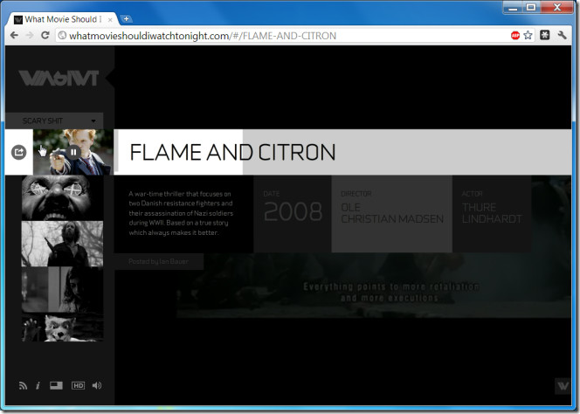Viewport: 580px width, 414px height.
Task: Click the Posted by Ian Bauer label
Action: pyautogui.click(x=158, y=261)
